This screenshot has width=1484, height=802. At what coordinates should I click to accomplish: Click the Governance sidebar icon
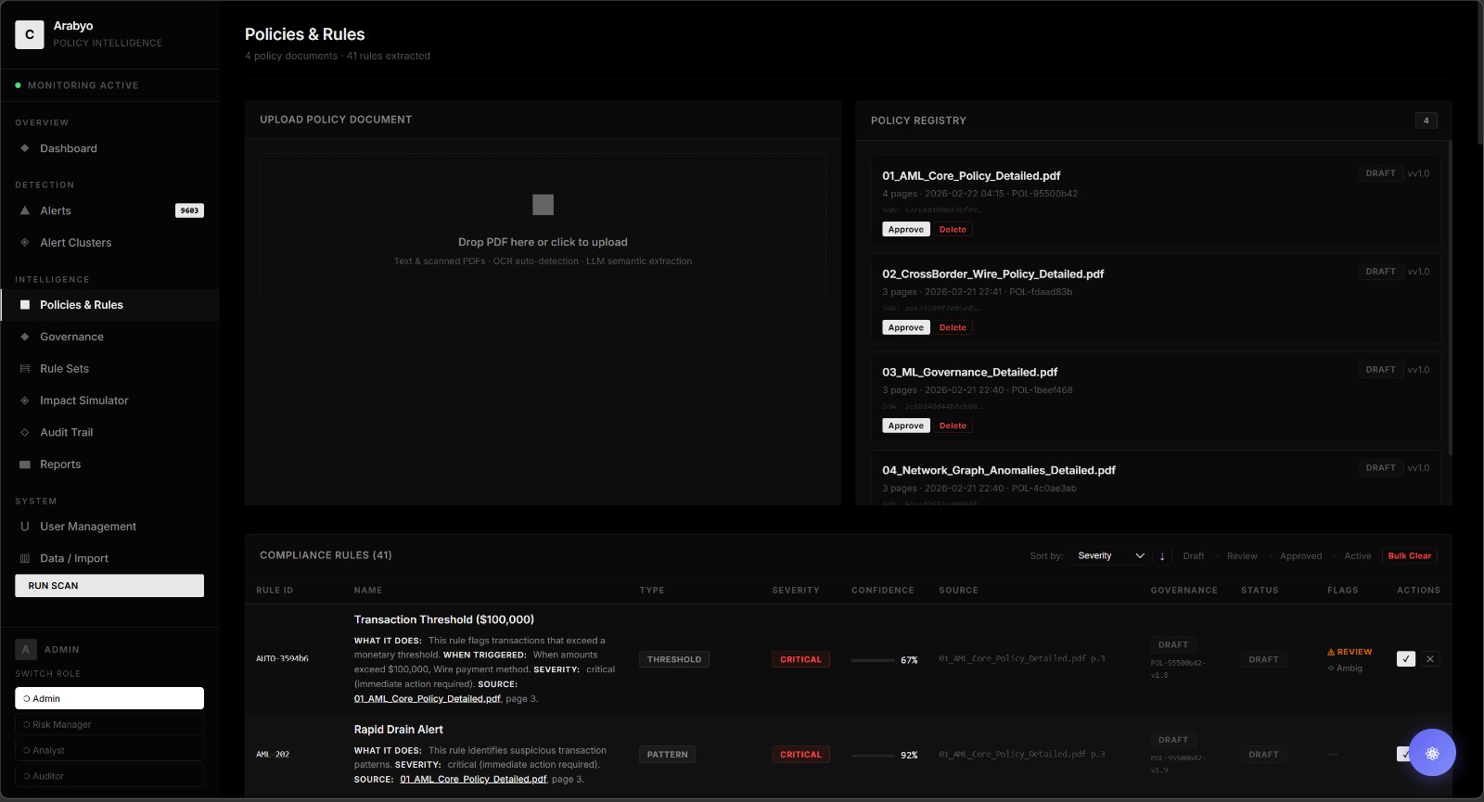point(25,337)
